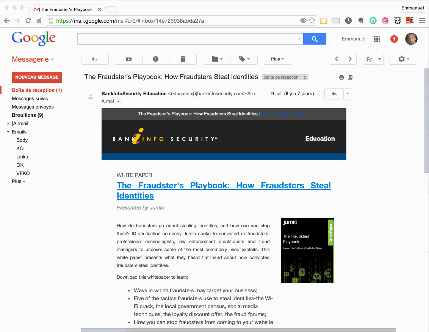Viewport: 429px width, 332px height.
Task: Open the OK label
Action: pyautogui.click(x=20, y=165)
